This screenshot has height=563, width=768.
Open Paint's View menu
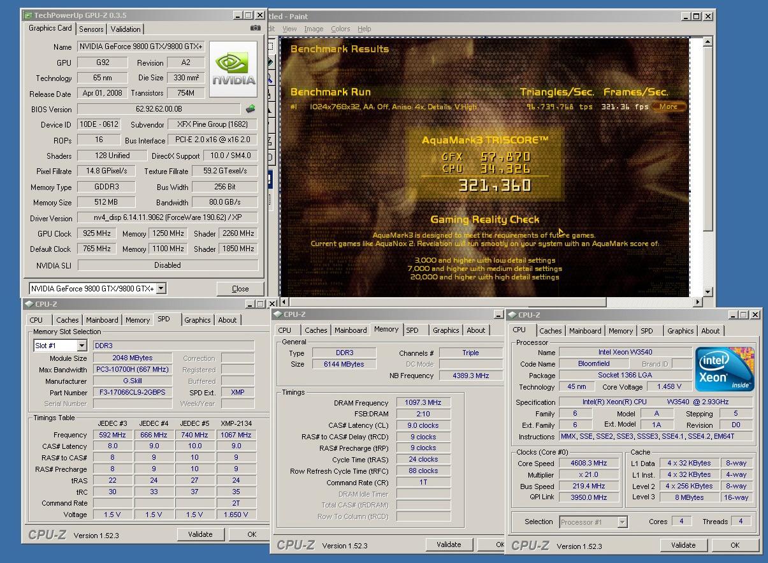(x=289, y=29)
